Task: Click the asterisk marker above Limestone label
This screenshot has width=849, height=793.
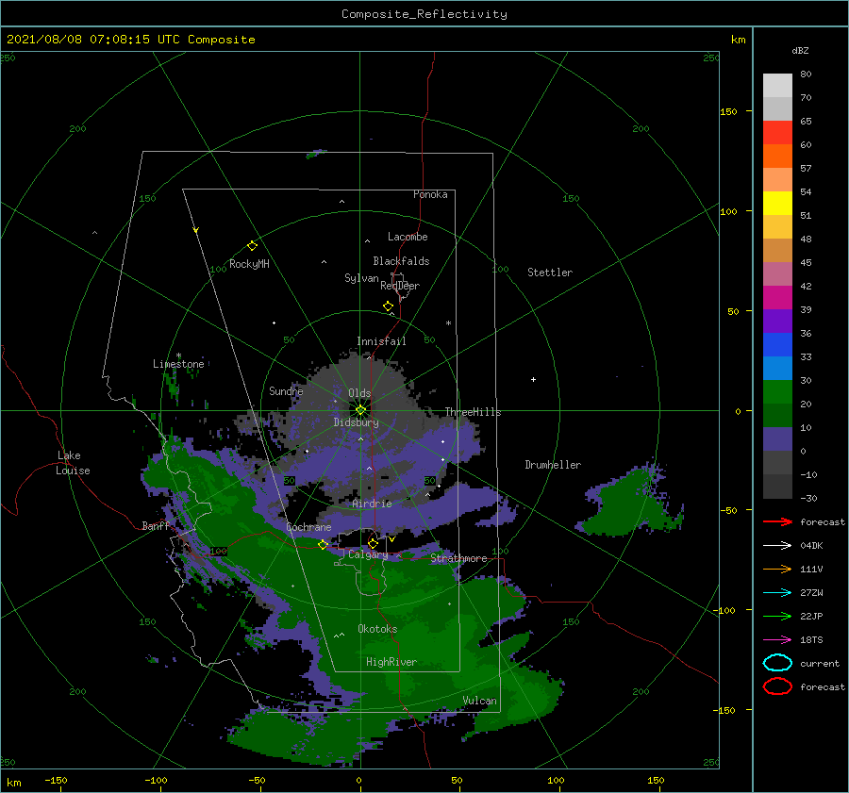Action: pyautogui.click(x=178, y=356)
